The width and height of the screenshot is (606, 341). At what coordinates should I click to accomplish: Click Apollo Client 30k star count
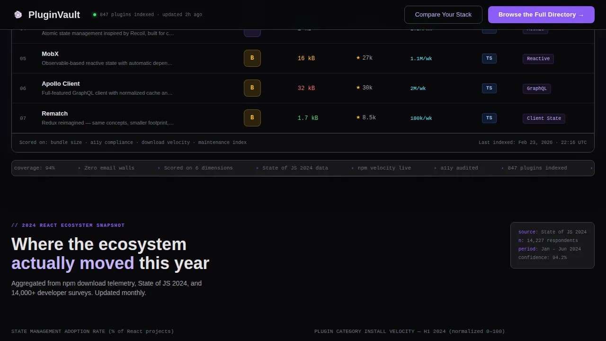[x=364, y=88]
